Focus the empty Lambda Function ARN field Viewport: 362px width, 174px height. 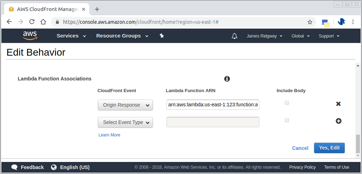tap(213, 122)
